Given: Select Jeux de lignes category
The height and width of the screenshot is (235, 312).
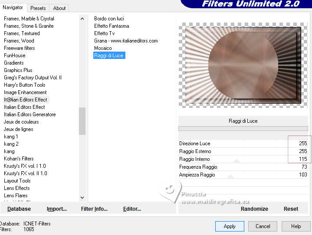Looking at the screenshot, I should [19, 129].
